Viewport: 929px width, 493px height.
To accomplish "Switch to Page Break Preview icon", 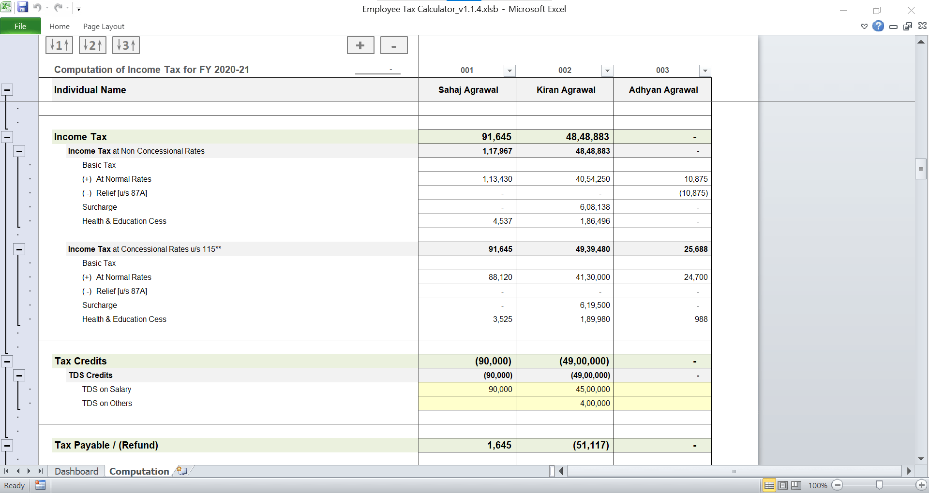I will (x=796, y=485).
